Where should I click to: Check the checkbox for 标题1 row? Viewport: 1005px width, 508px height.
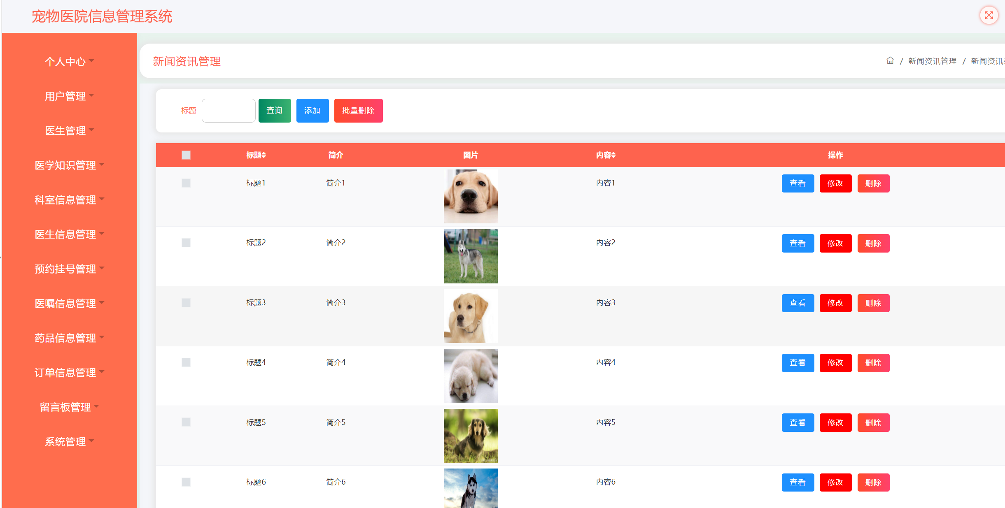(186, 183)
